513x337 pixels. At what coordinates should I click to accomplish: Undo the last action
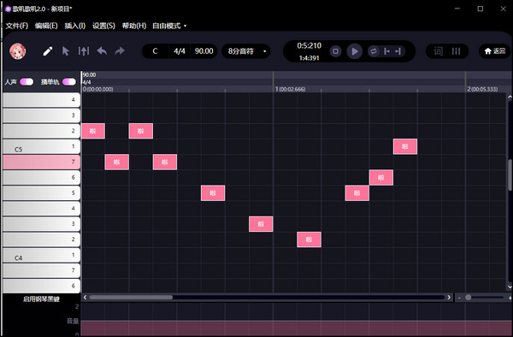click(x=102, y=51)
